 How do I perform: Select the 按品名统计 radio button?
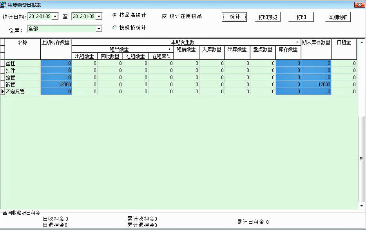[114, 15]
